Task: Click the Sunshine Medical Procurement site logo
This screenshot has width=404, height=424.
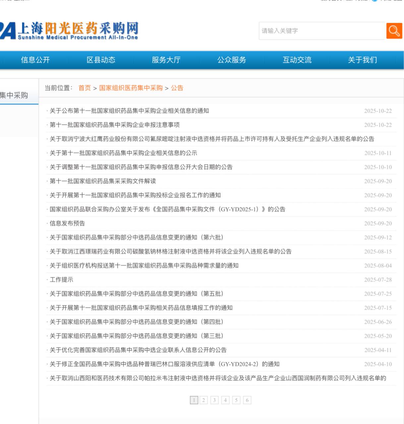Action: click(x=69, y=31)
